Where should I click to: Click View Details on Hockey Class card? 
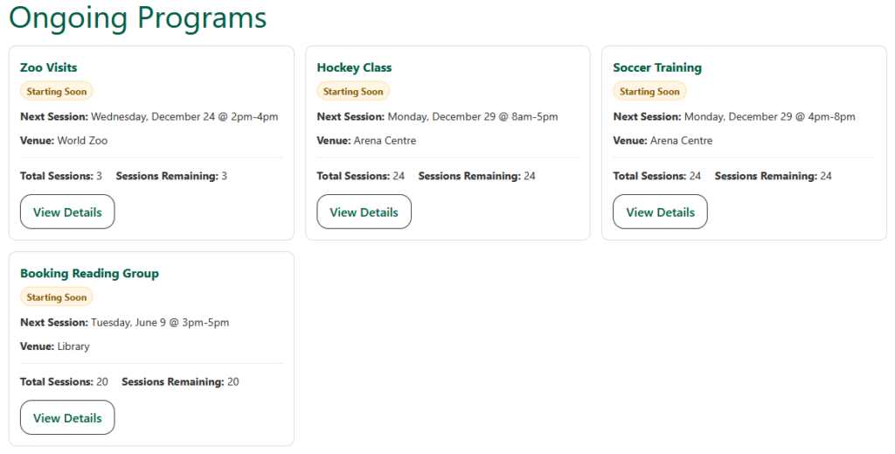tap(364, 212)
